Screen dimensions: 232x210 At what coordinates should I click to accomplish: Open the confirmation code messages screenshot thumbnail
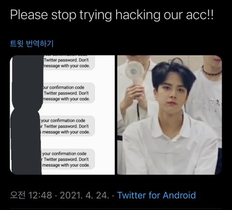(62, 115)
